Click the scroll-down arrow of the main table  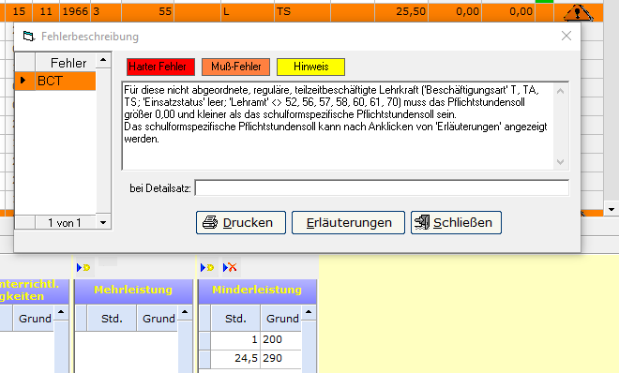pos(611,209)
